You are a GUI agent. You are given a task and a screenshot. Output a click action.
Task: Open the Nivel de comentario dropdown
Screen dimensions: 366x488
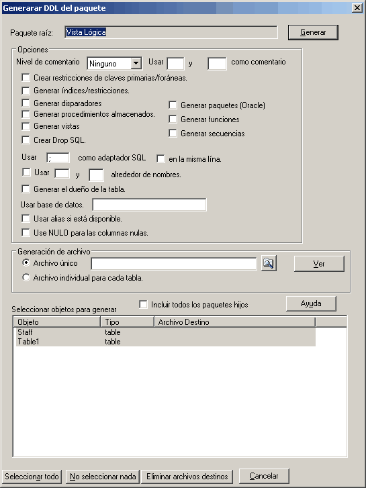(x=136, y=64)
